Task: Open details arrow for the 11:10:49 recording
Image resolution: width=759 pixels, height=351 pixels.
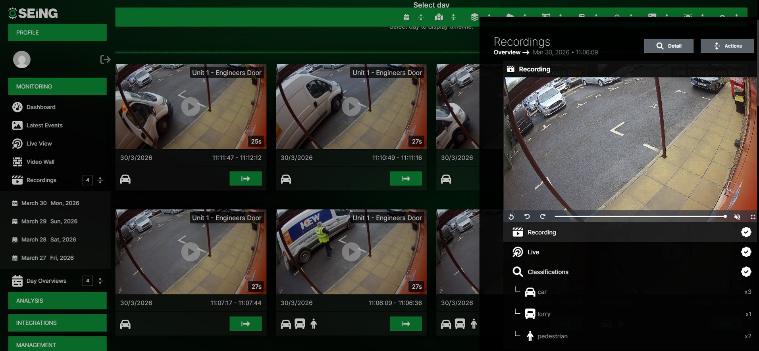Action: 406,179
